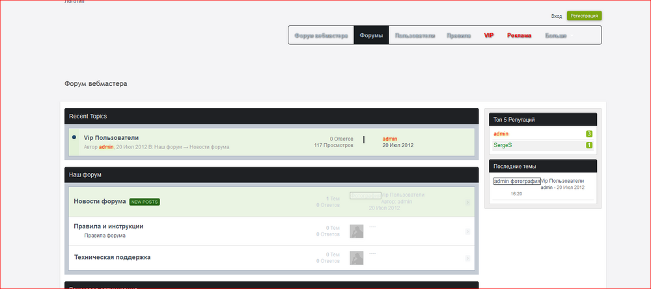Click arrow at right of Техническая поддержка row
This screenshot has width=651, height=289.
pos(468,258)
